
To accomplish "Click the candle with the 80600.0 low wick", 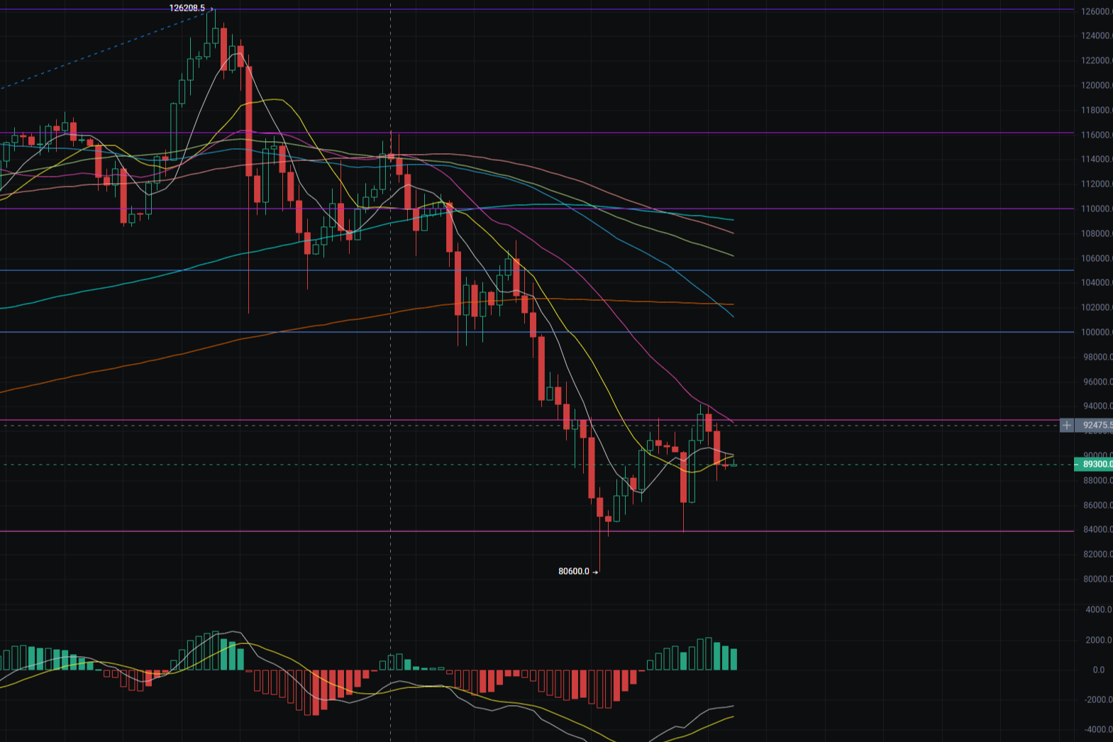I will 600,508.
